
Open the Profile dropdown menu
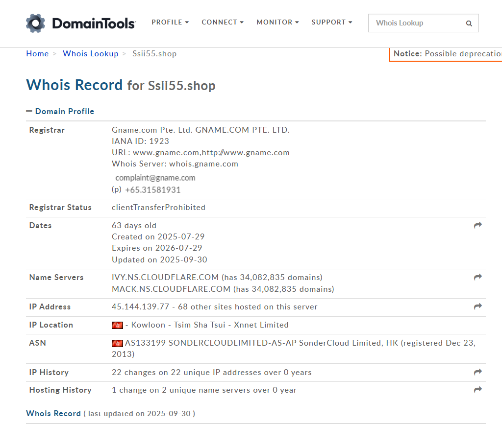tap(170, 22)
